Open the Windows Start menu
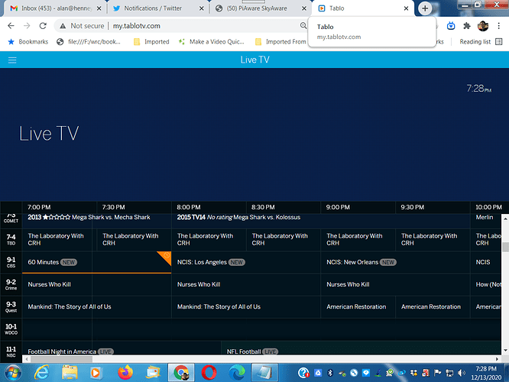The height and width of the screenshot is (382, 509). point(12,373)
